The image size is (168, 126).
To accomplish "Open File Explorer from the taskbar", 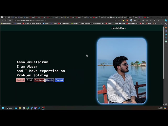I will (x=20, y=108).
